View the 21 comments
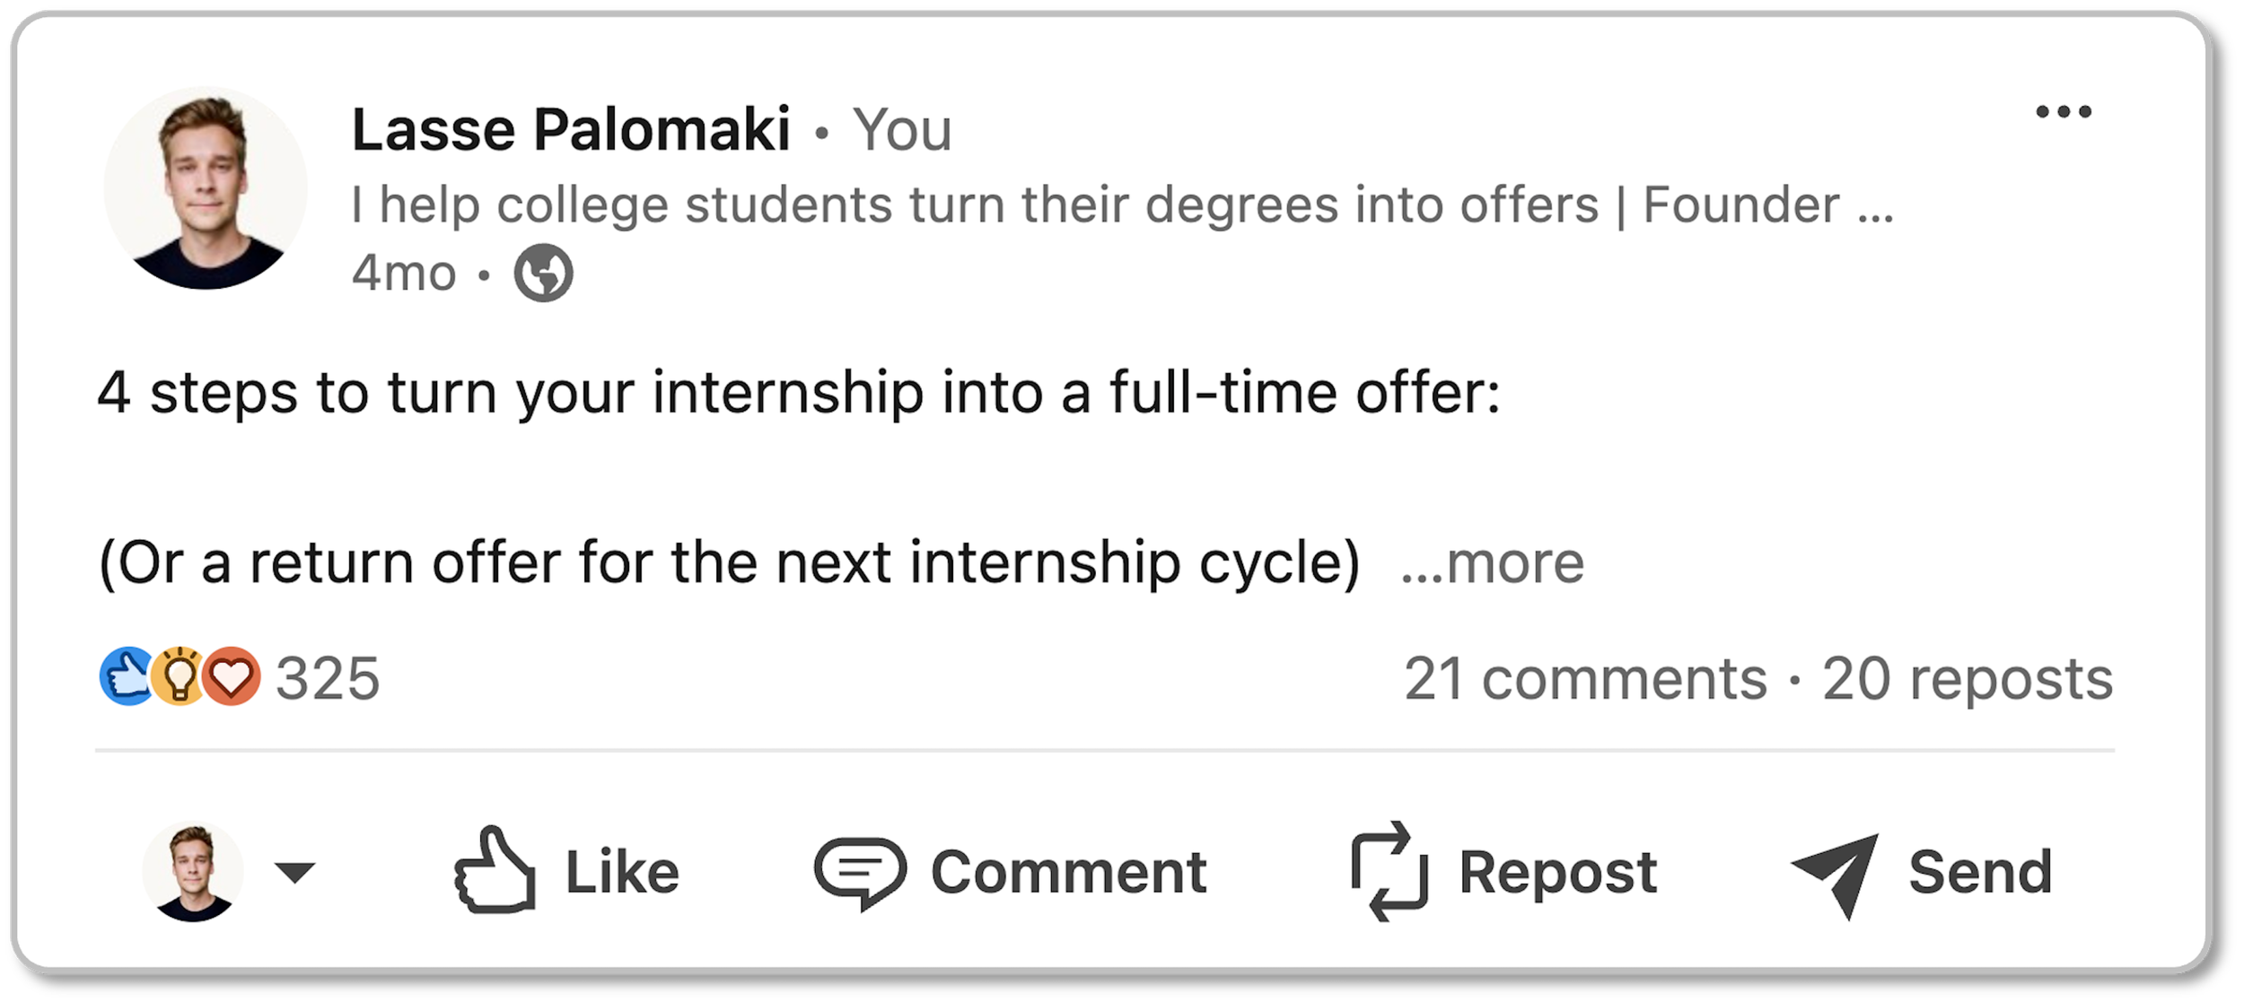2244x1002 pixels. click(x=1585, y=678)
